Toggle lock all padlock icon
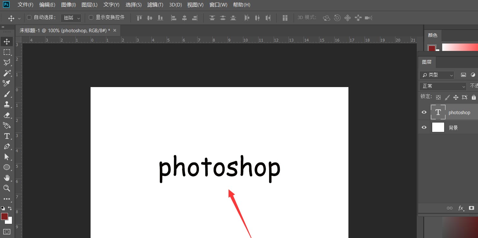 [473, 97]
